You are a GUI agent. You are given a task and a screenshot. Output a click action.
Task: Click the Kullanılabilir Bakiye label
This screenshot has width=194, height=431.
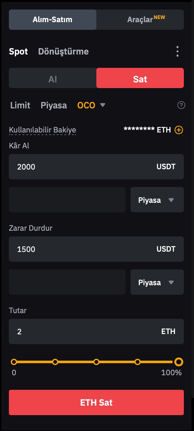click(42, 130)
